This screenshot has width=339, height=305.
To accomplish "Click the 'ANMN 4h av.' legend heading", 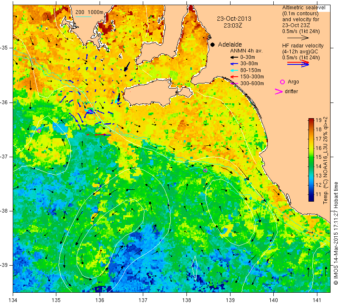I will tap(246, 51).
